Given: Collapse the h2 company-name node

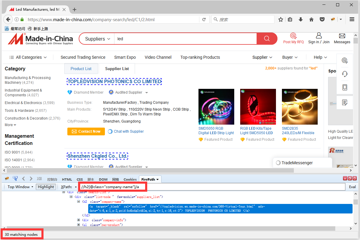Looking at the screenshot, I should point(79,202).
